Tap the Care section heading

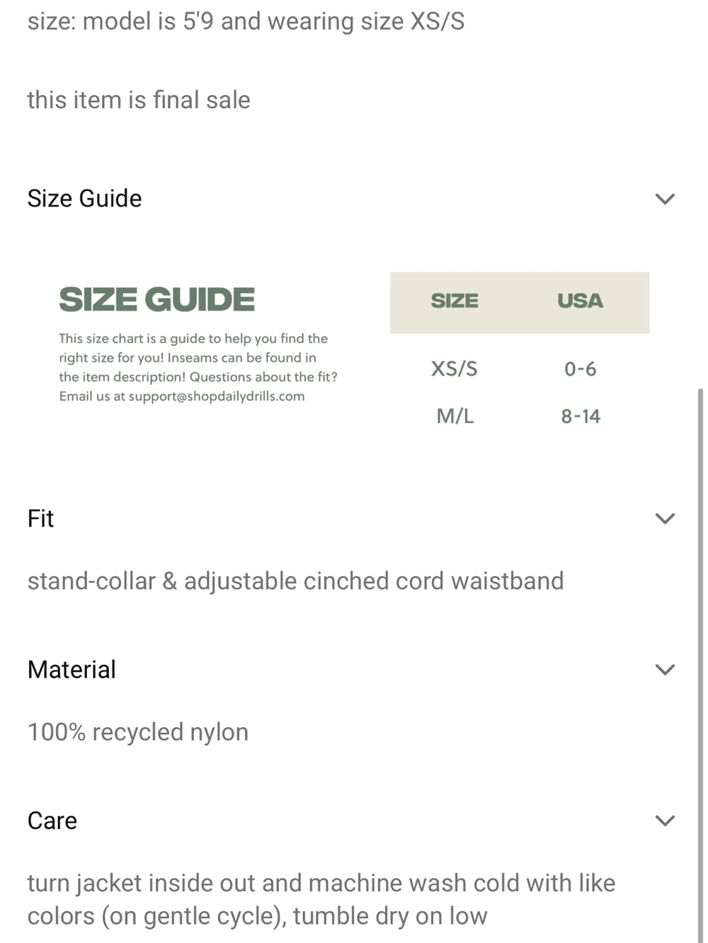click(x=52, y=821)
